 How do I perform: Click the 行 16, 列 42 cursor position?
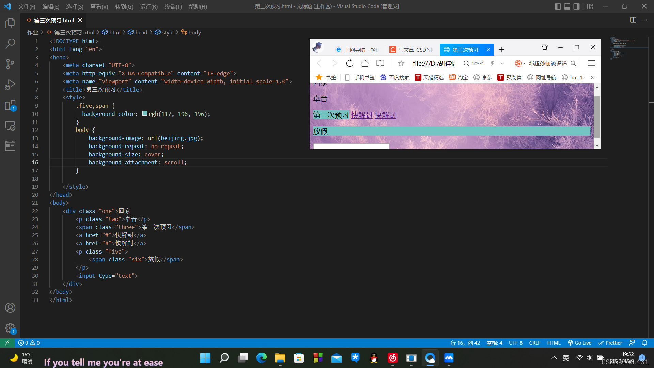tap(465, 343)
